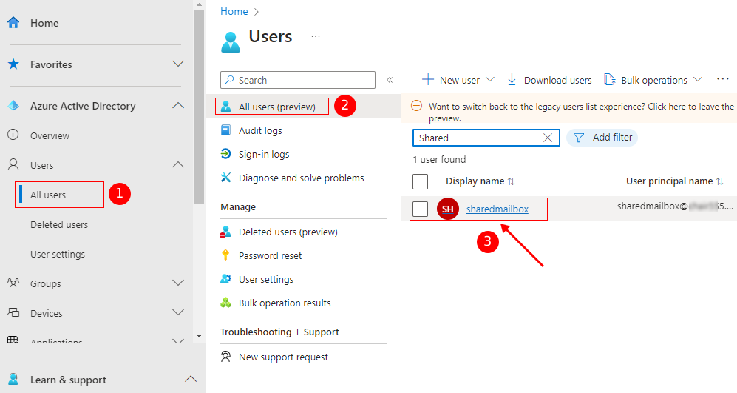Clear the Shared search text with X

pyautogui.click(x=548, y=138)
